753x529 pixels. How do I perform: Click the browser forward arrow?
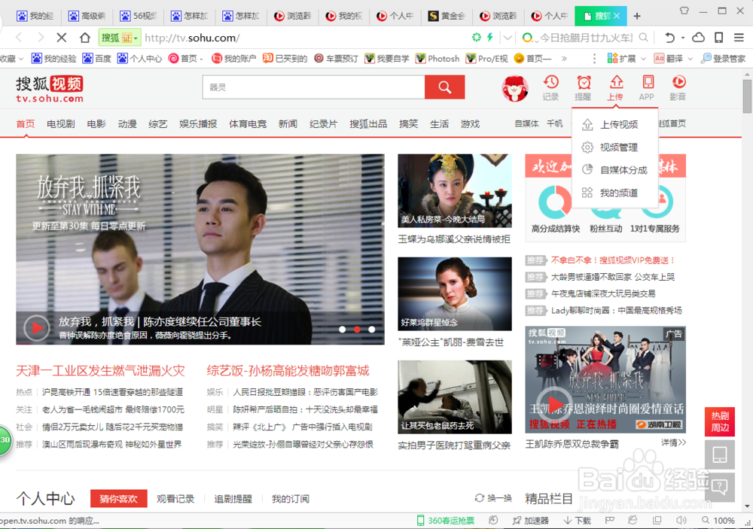[41, 38]
